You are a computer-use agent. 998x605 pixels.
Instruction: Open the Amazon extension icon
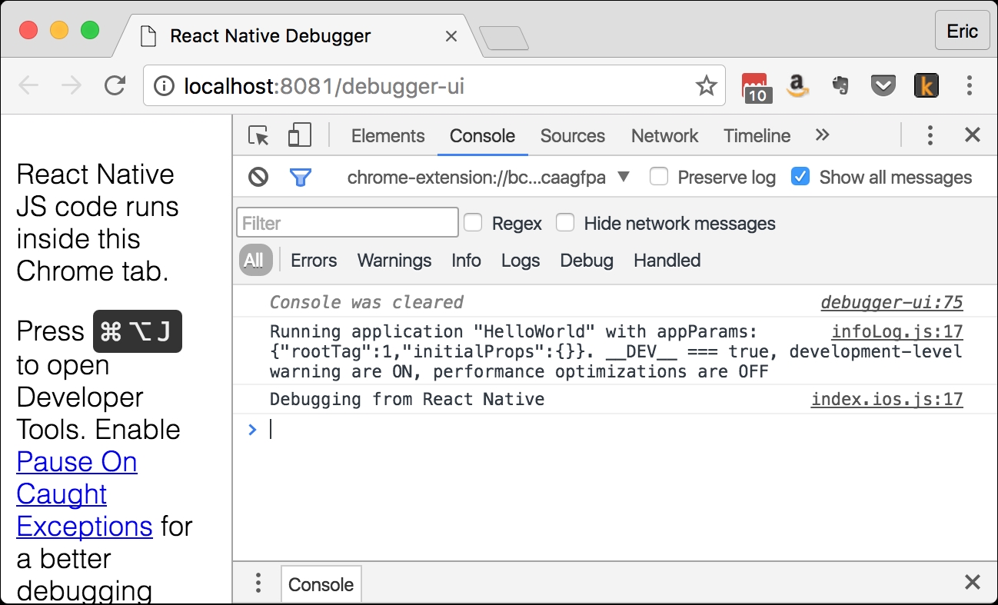pyautogui.click(x=799, y=85)
